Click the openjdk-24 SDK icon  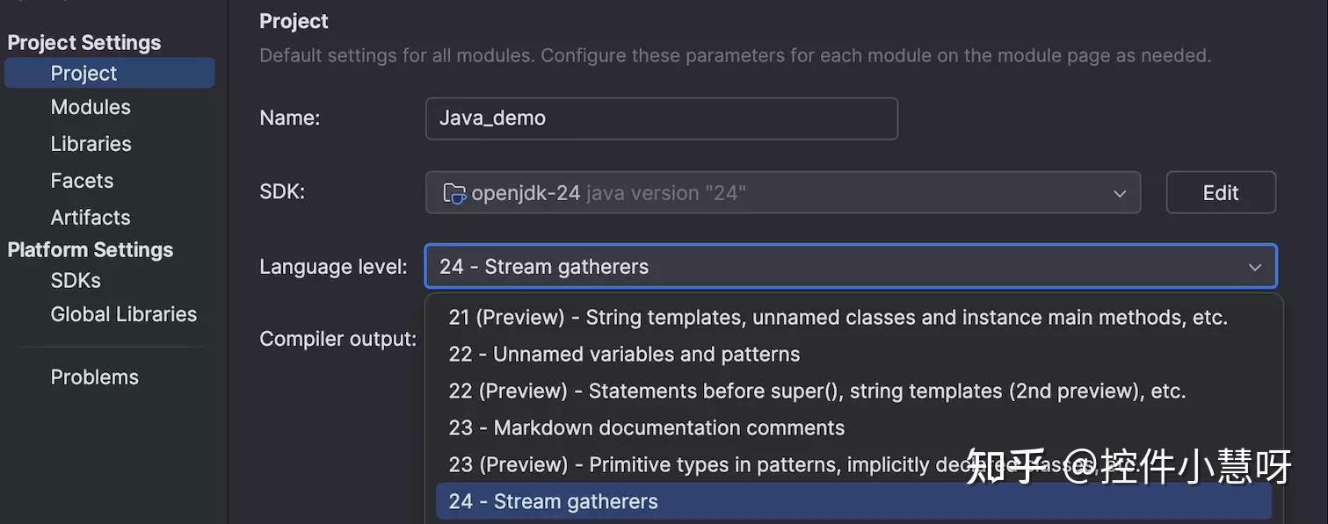pyautogui.click(x=454, y=192)
